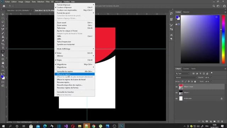Create a new layer with the plus icon
This screenshot has width=227, height=128.
pyautogui.click(x=218, y=121)
